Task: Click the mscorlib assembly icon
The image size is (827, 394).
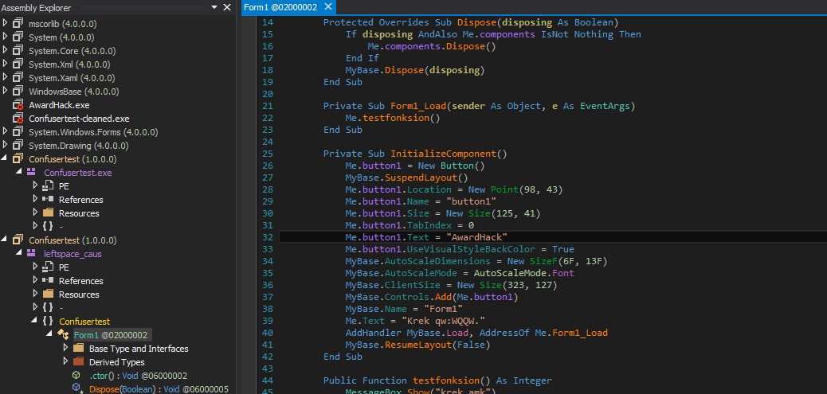Action: click(18, 24)
